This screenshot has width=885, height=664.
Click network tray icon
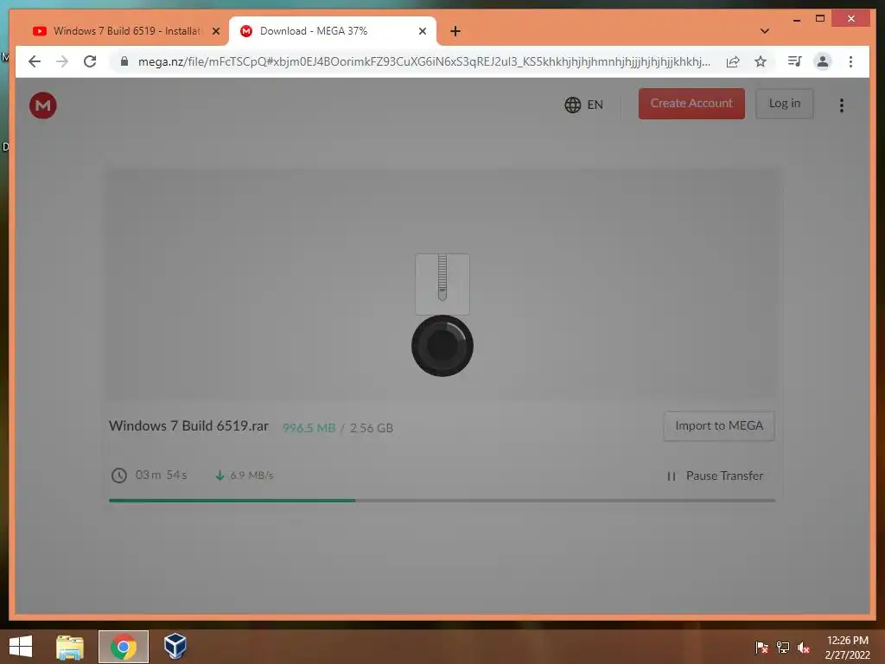coord(783,647)
